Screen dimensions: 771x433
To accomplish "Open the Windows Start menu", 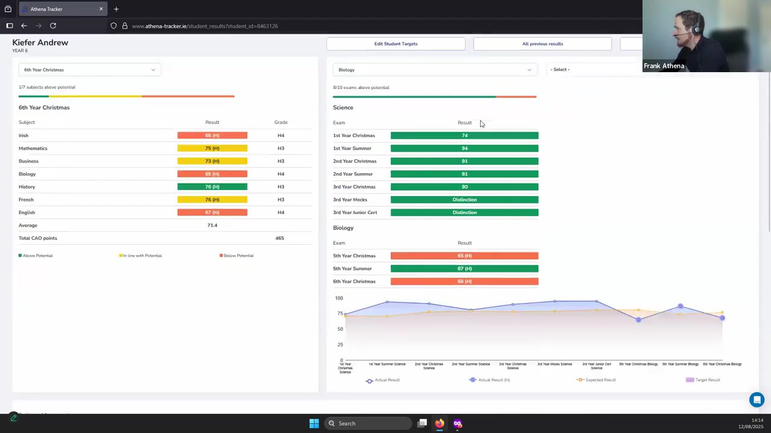I will coord(314,423).
